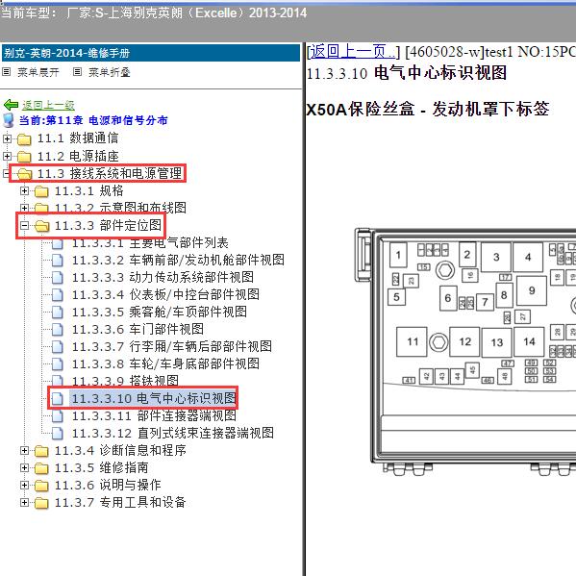Open 11.3.3.5 乘客舱/车顶部件视图
The image size is (576, 576).
159,313
